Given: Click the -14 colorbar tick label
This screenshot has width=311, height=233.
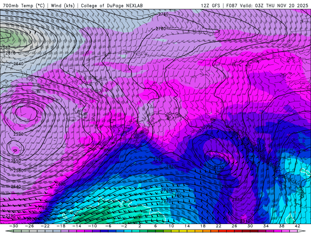Looking at the screenshot, I should click(77, 226).
